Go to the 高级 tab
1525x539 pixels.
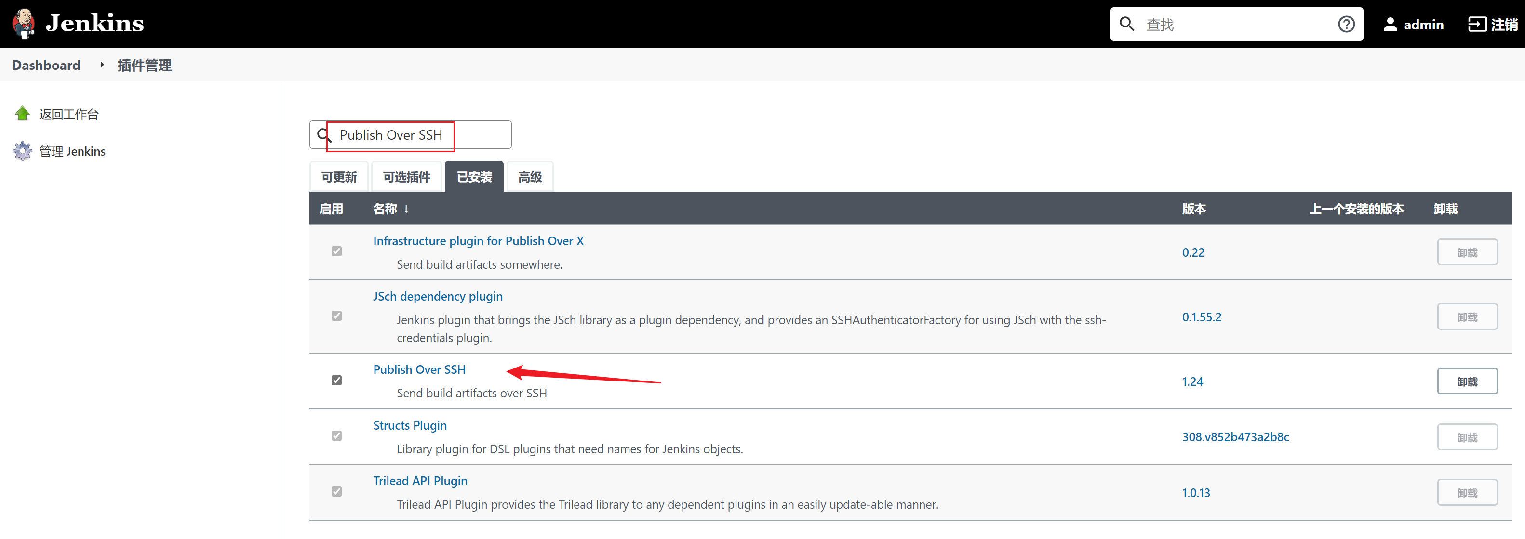pos(530,177)
